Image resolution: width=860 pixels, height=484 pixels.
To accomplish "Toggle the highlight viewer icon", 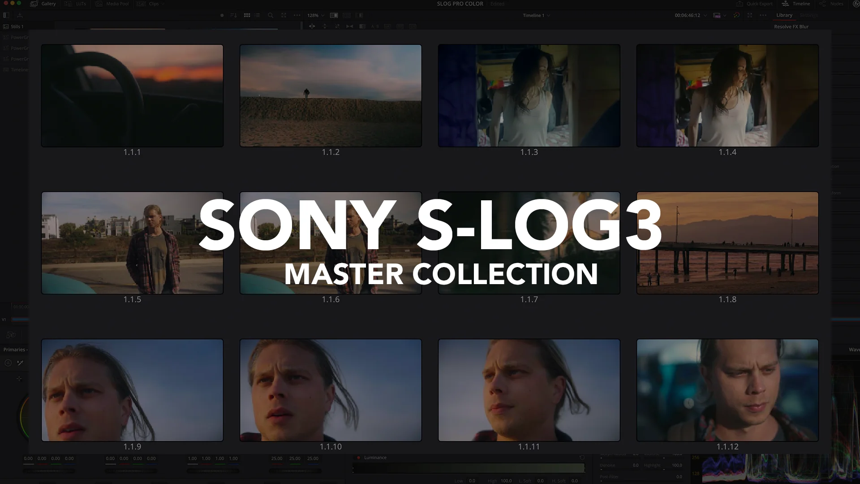I will click(x=359, y=15).
